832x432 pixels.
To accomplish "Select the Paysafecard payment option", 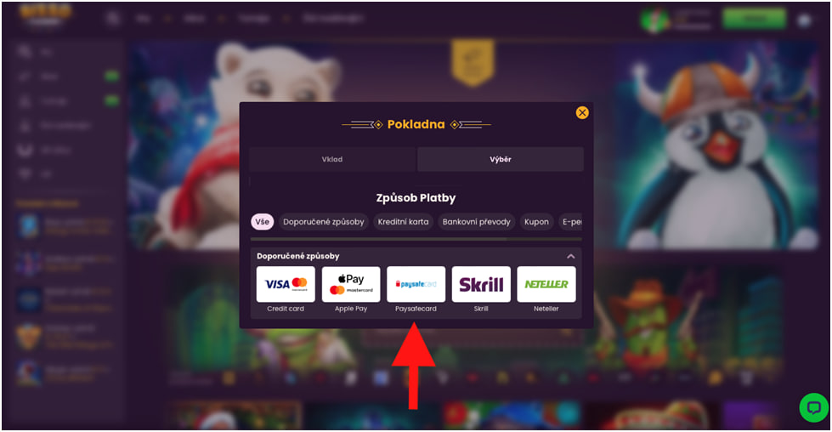I will coord(416,284).
